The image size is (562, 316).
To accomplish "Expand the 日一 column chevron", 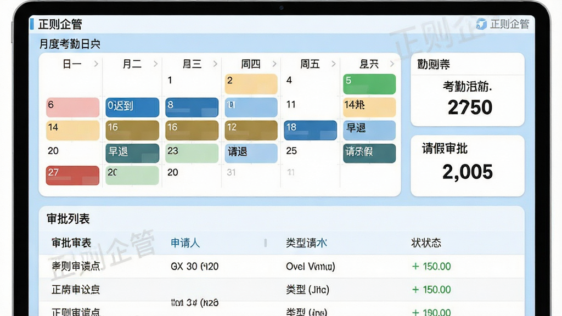I will (x=96, y=64).
